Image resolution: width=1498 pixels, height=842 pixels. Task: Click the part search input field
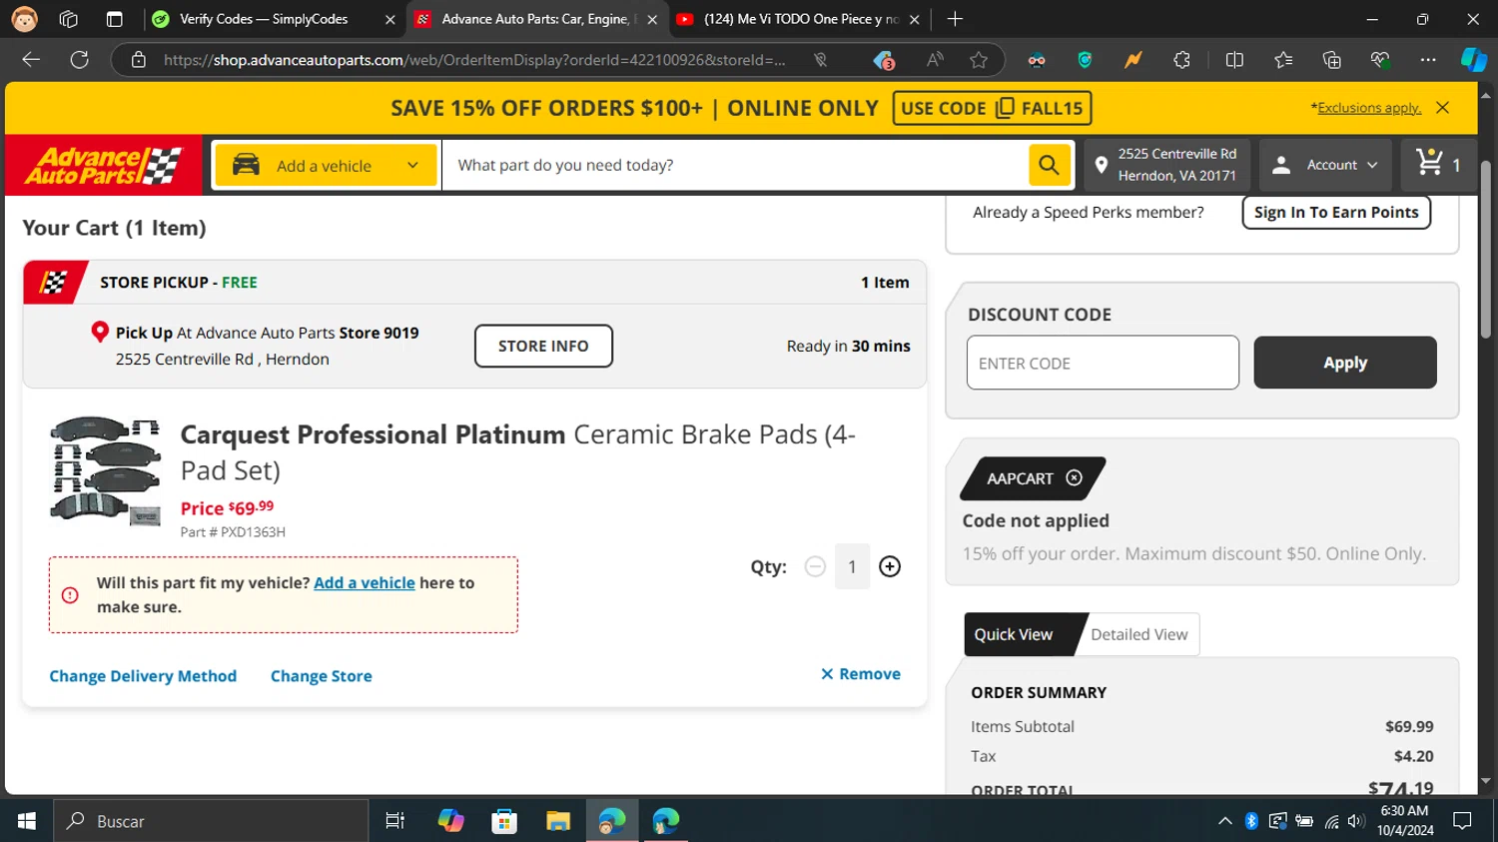(736, 165)
